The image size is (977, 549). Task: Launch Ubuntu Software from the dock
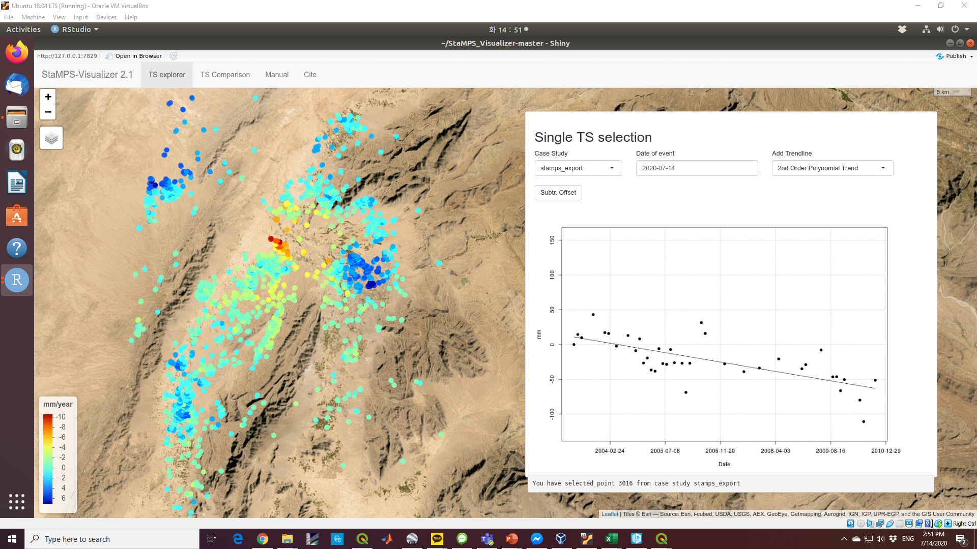point(17,216)
